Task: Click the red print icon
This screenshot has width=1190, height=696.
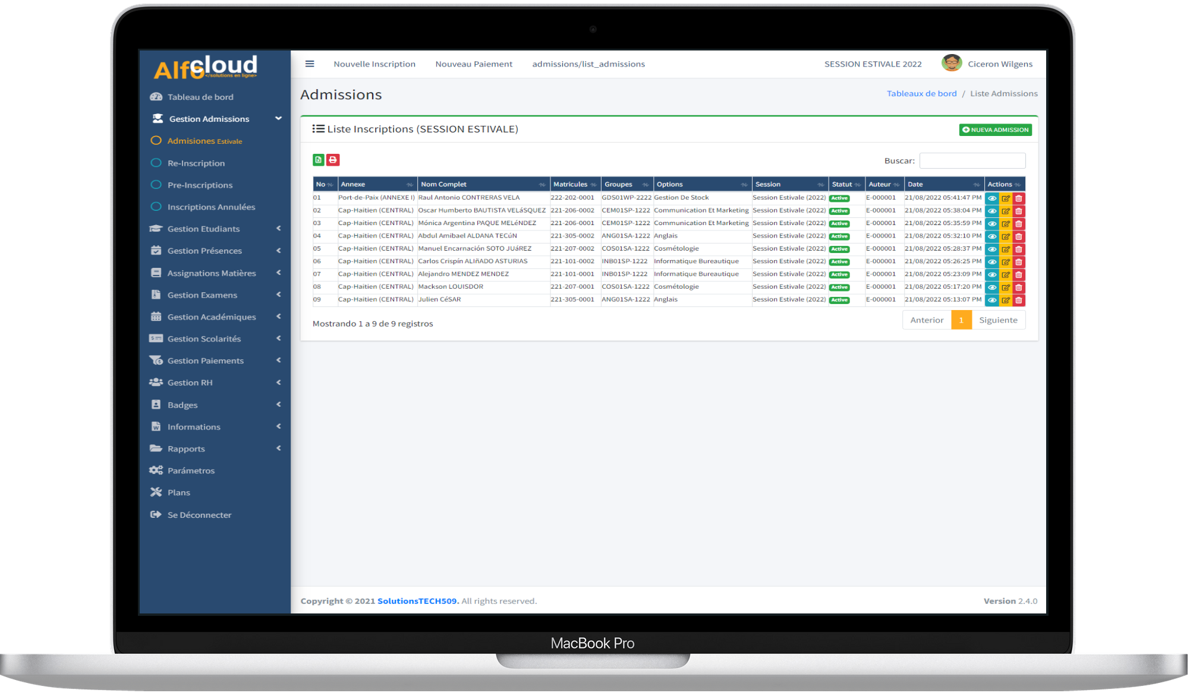Action: coord(333,160)
